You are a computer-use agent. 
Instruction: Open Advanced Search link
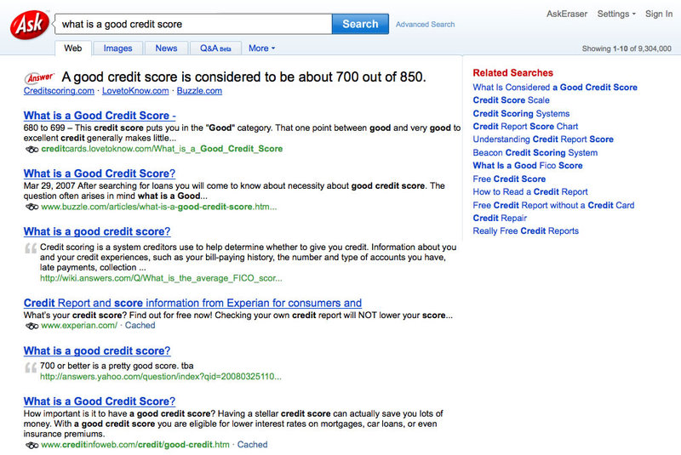click(425, 25)
